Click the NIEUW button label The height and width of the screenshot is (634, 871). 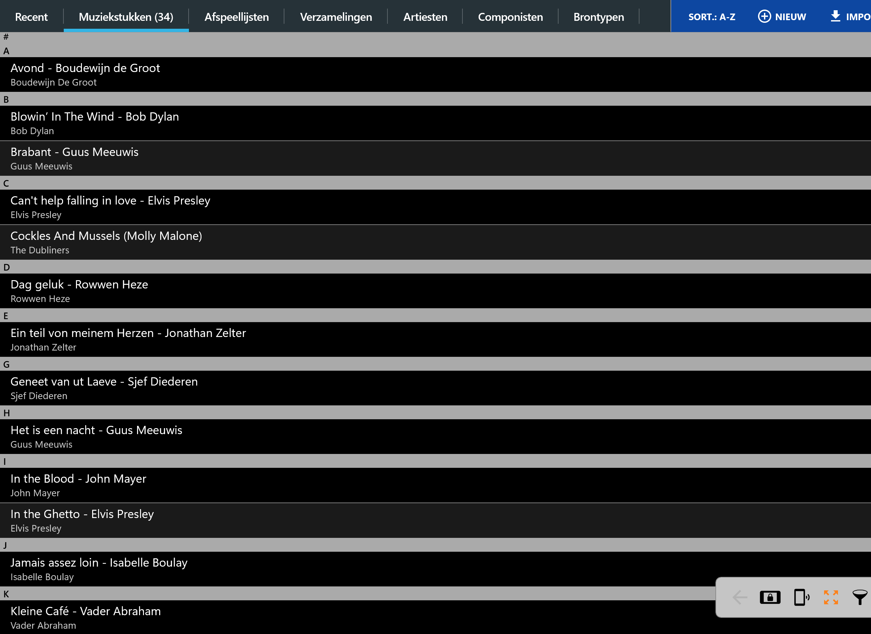[x=790, y=17]
